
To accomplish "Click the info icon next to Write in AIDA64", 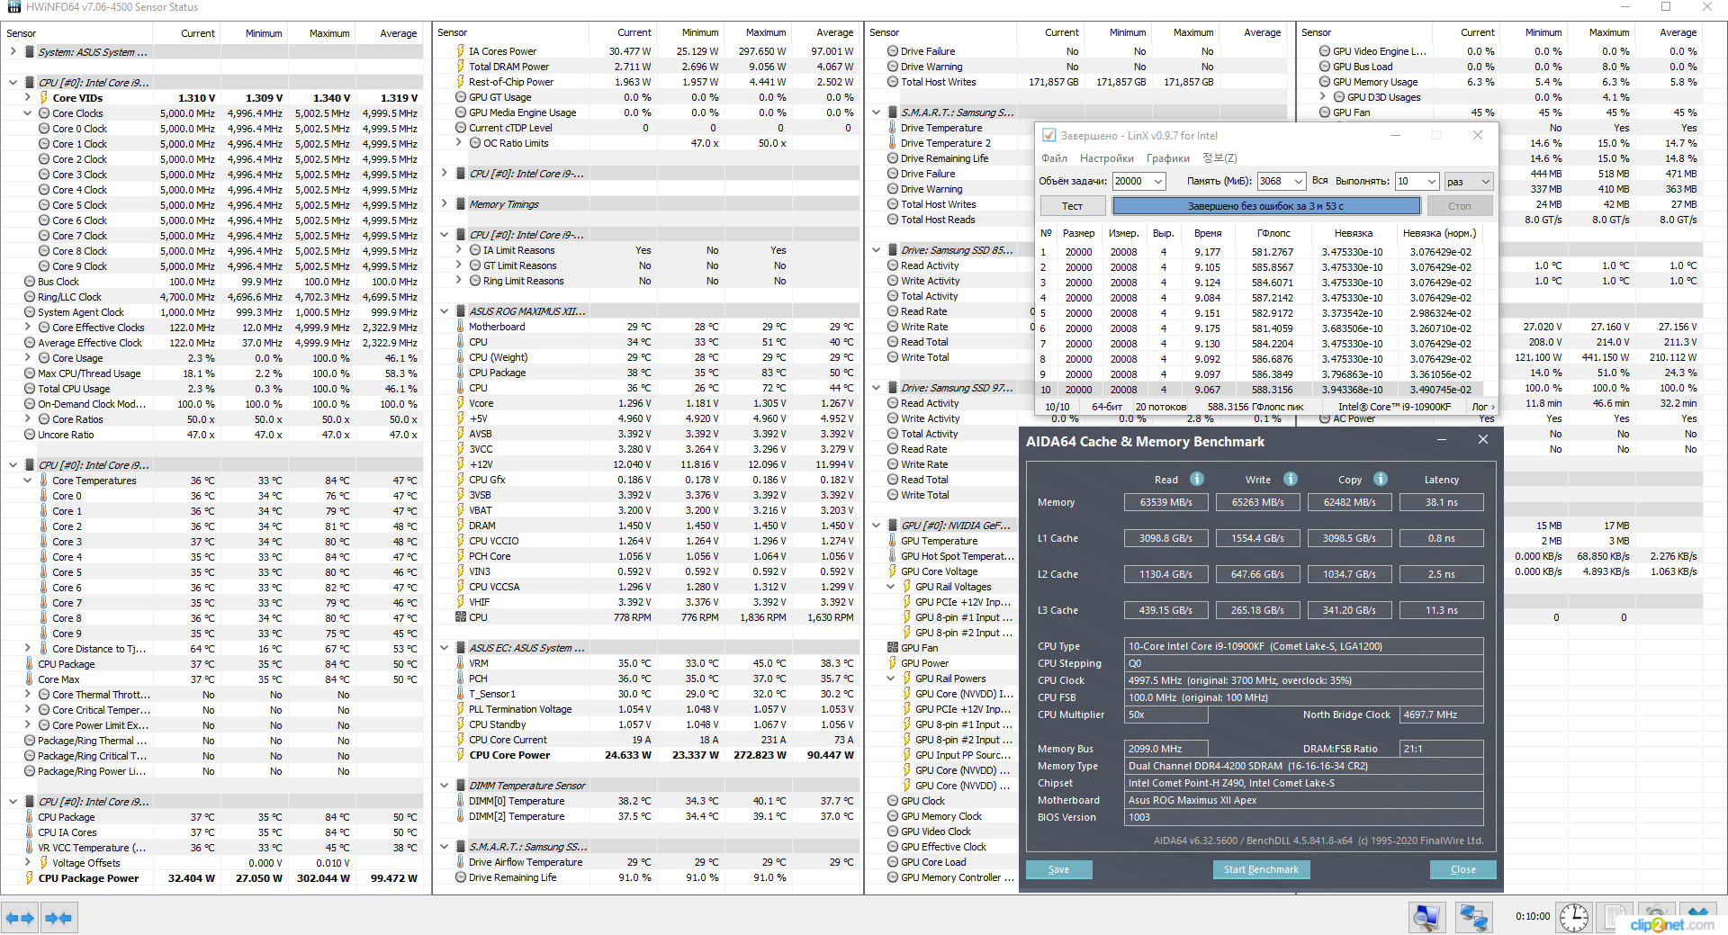I will pos(1291,480).
